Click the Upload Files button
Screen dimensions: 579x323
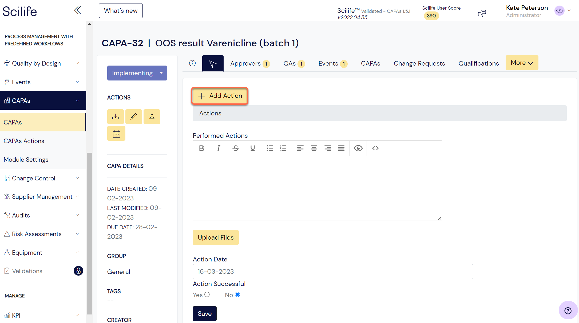coord(216,237)
